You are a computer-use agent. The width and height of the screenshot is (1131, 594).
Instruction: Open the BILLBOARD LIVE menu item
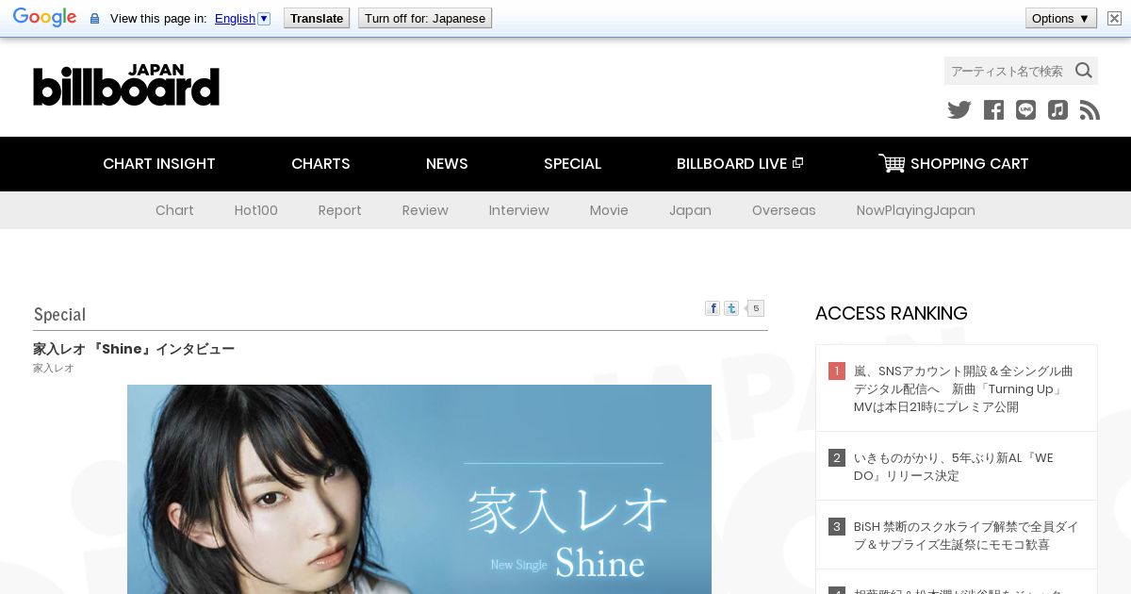coord(740,163)
